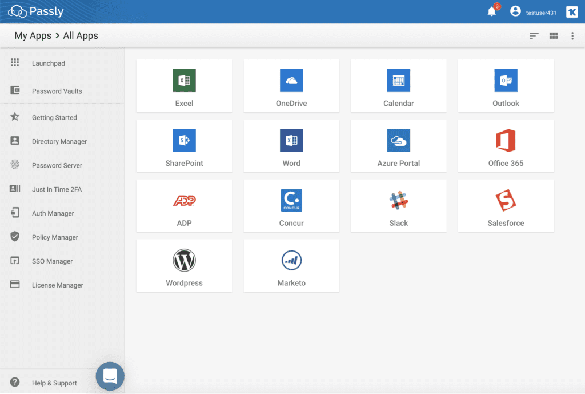Expand the three-dot more options menu
The height and width of the screenshot is (394, 585).
click(x=572, y=36)
